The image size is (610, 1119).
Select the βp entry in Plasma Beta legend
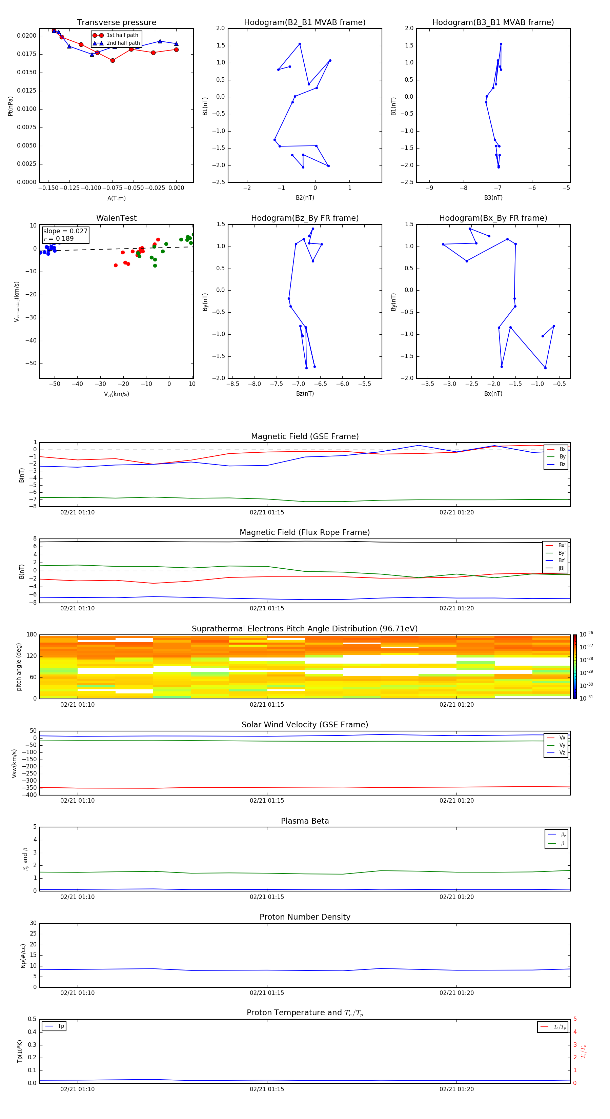556,835
